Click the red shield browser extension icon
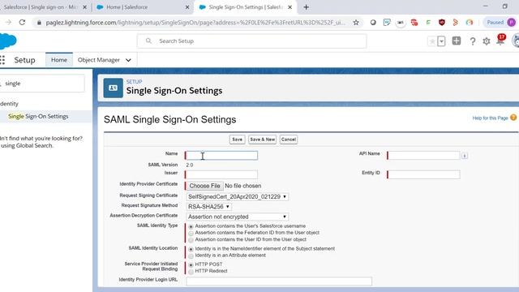Viewport: 519px width, 292px height. pos(441,23)
